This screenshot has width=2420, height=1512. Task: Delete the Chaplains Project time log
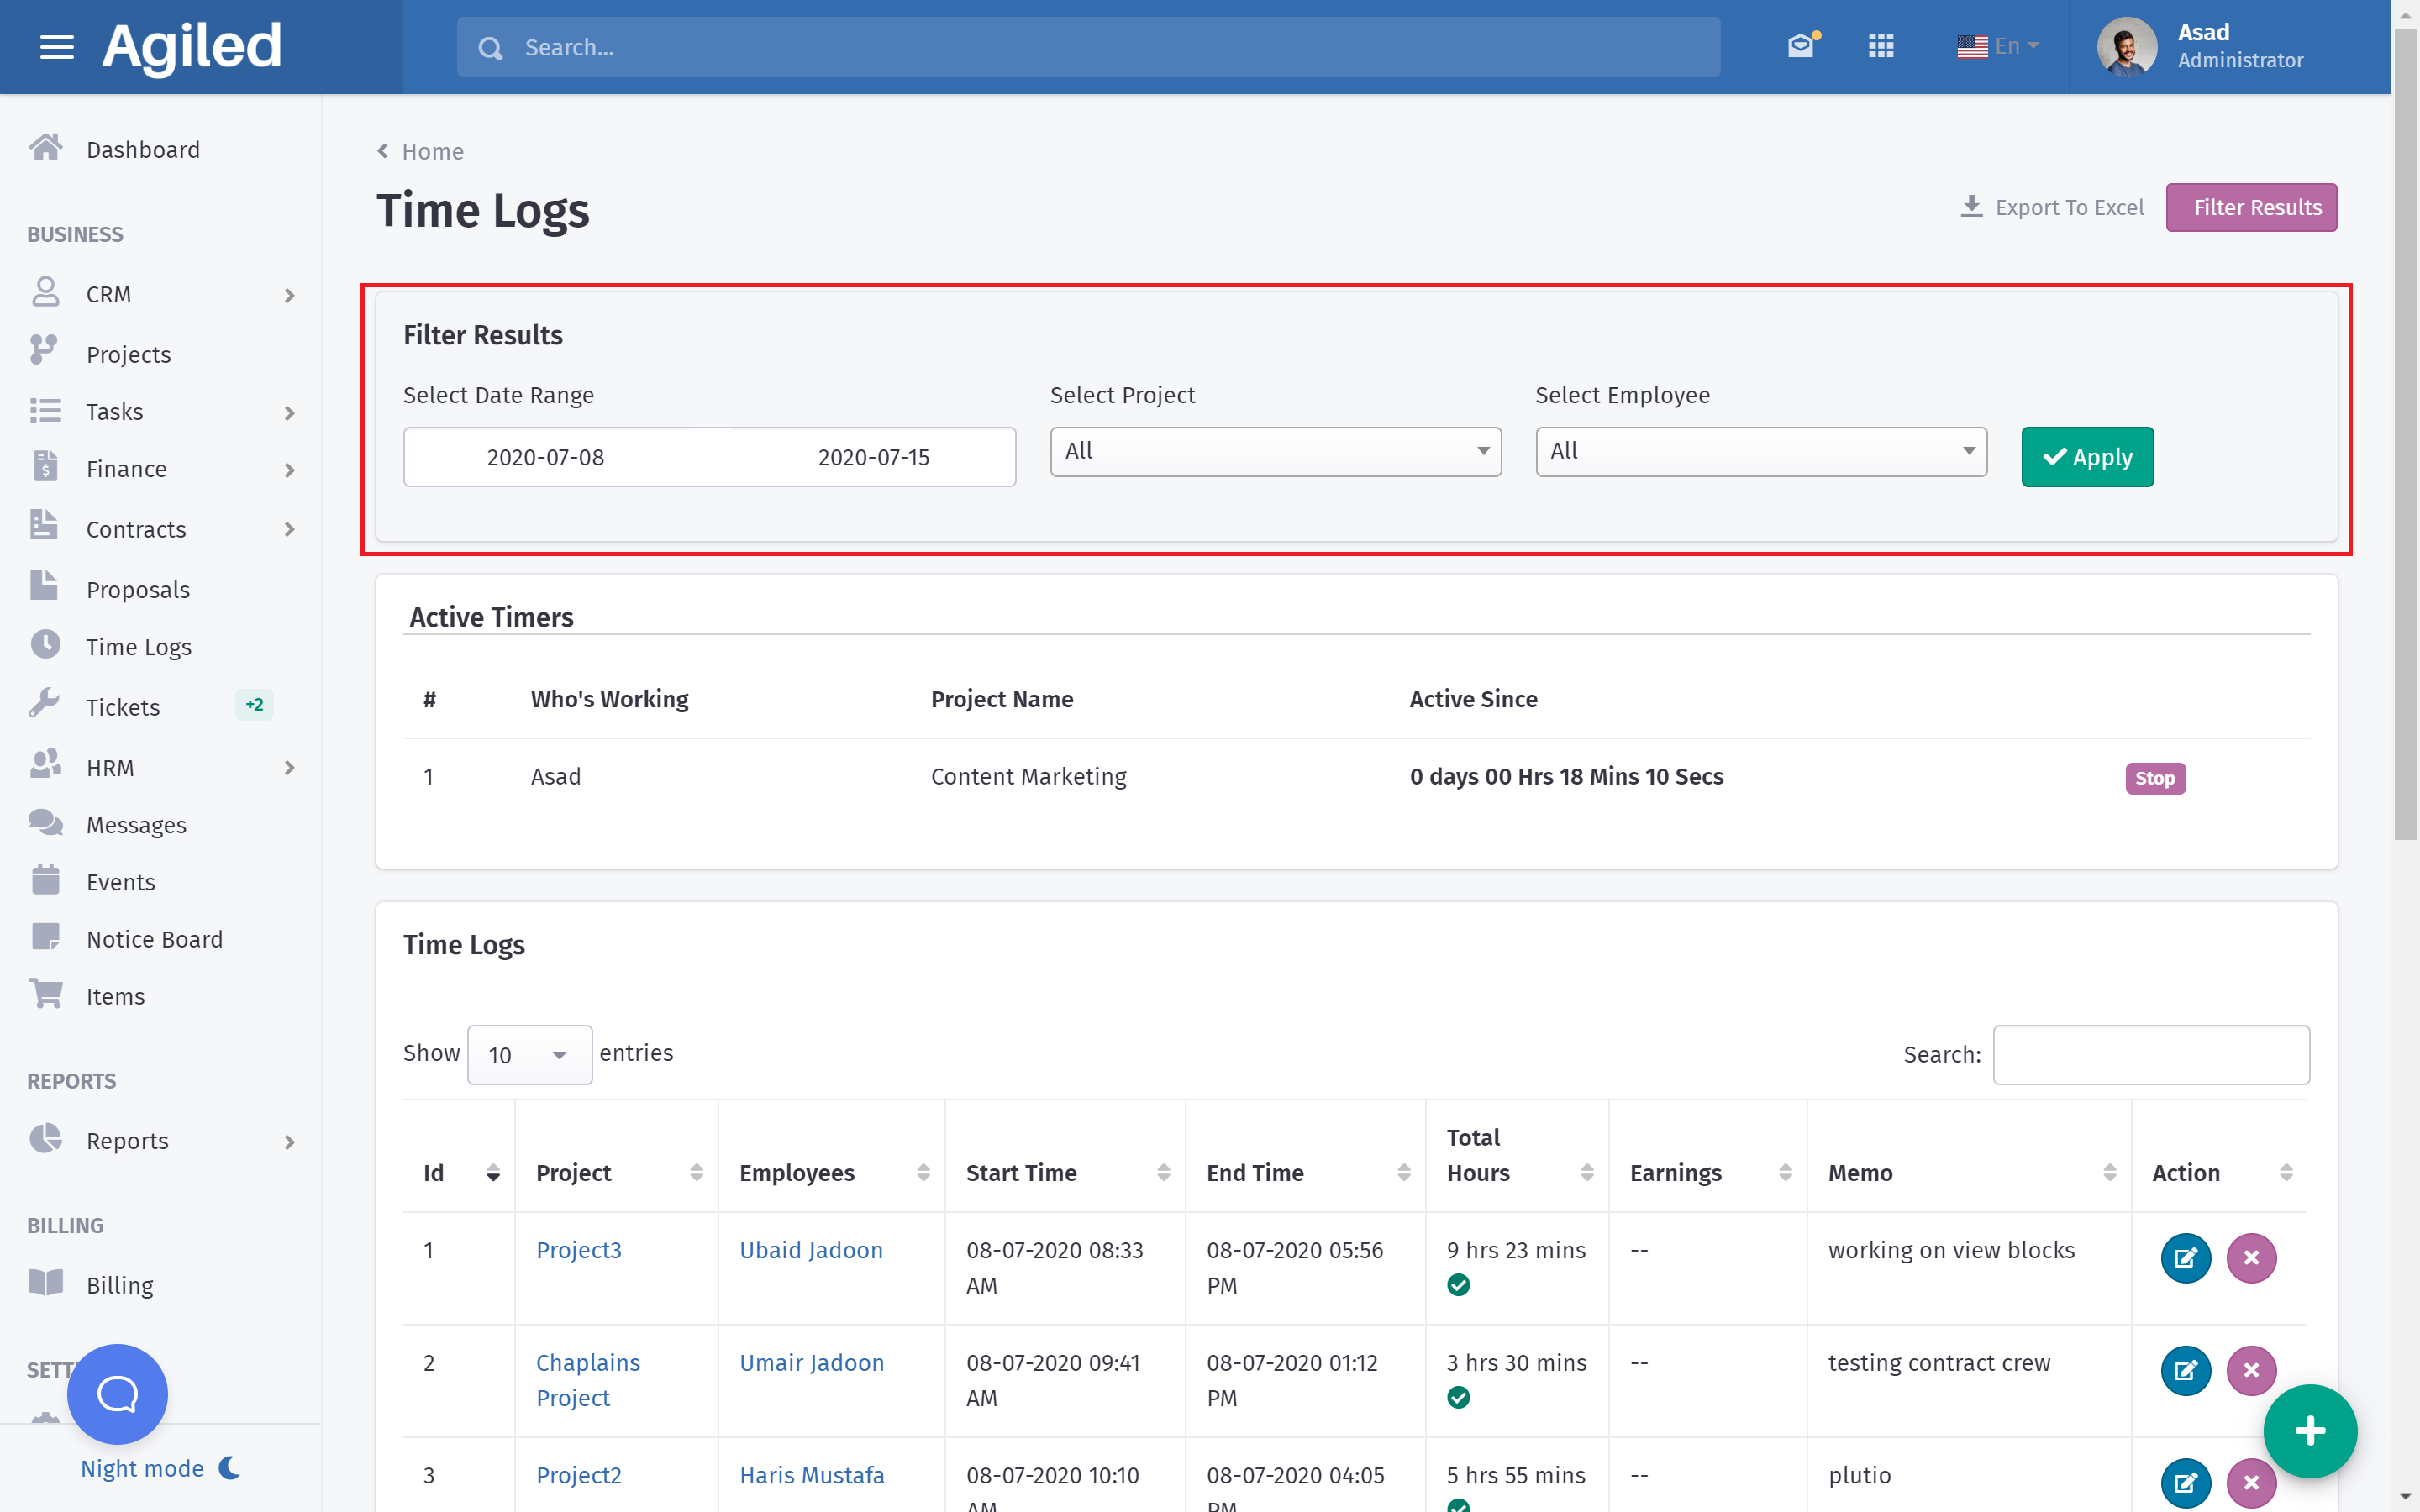pyautogui.click(x=2250, y=1370)
